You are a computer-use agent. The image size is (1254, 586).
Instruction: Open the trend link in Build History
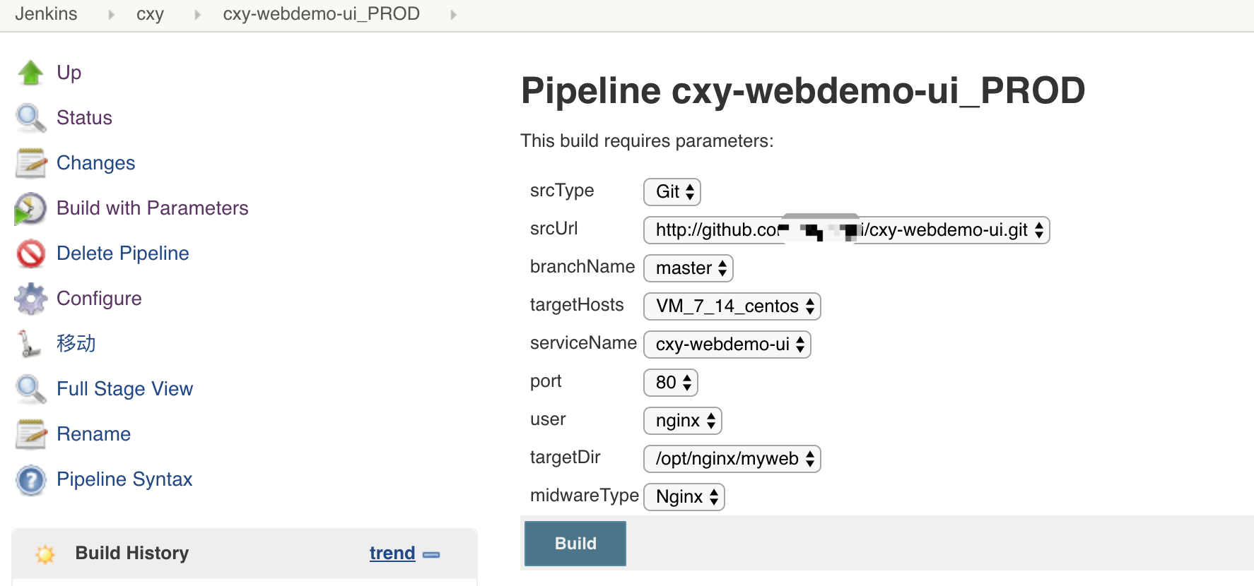(392, 554)
